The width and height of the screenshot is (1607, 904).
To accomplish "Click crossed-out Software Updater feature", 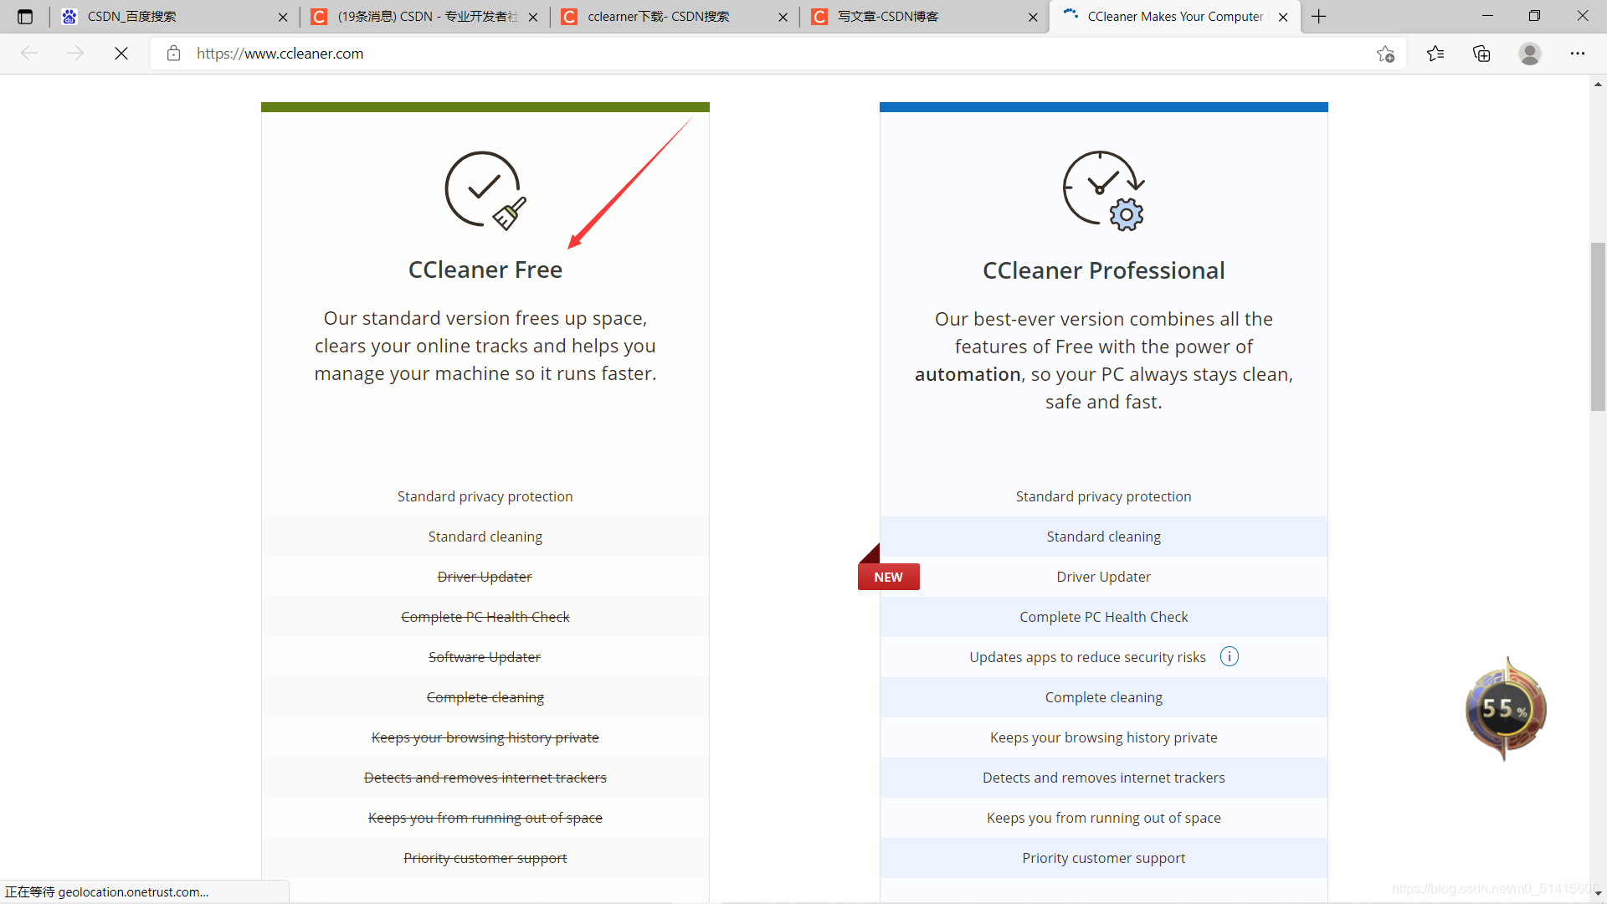I will click(x=485, y=657).
